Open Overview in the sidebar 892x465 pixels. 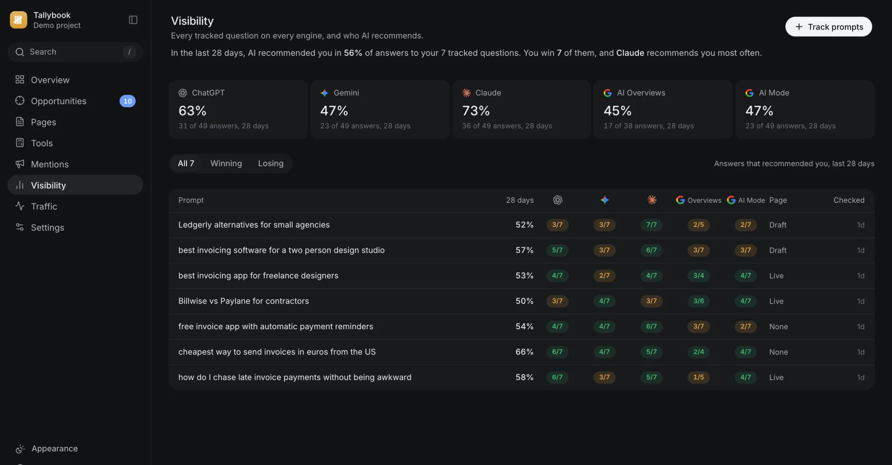75,80
